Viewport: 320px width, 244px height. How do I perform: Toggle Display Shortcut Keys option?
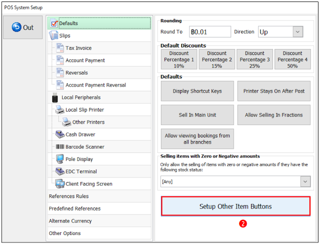click(197, 91)
